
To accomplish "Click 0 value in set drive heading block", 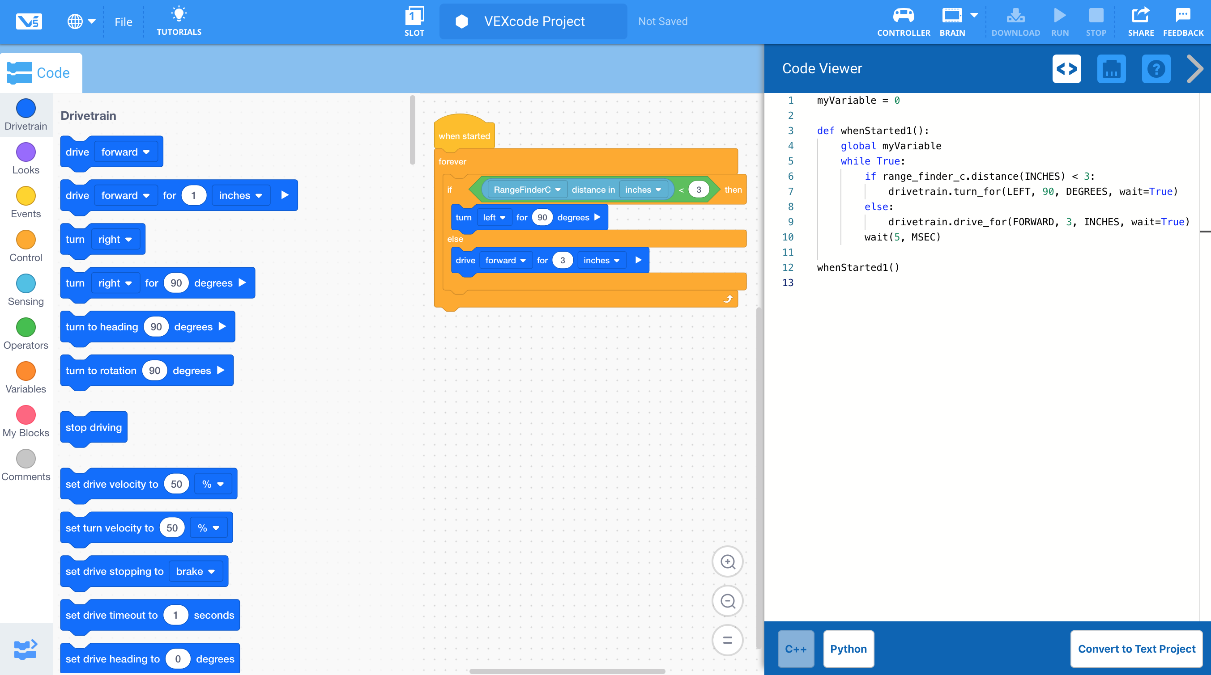I will [x=178, y=658].
